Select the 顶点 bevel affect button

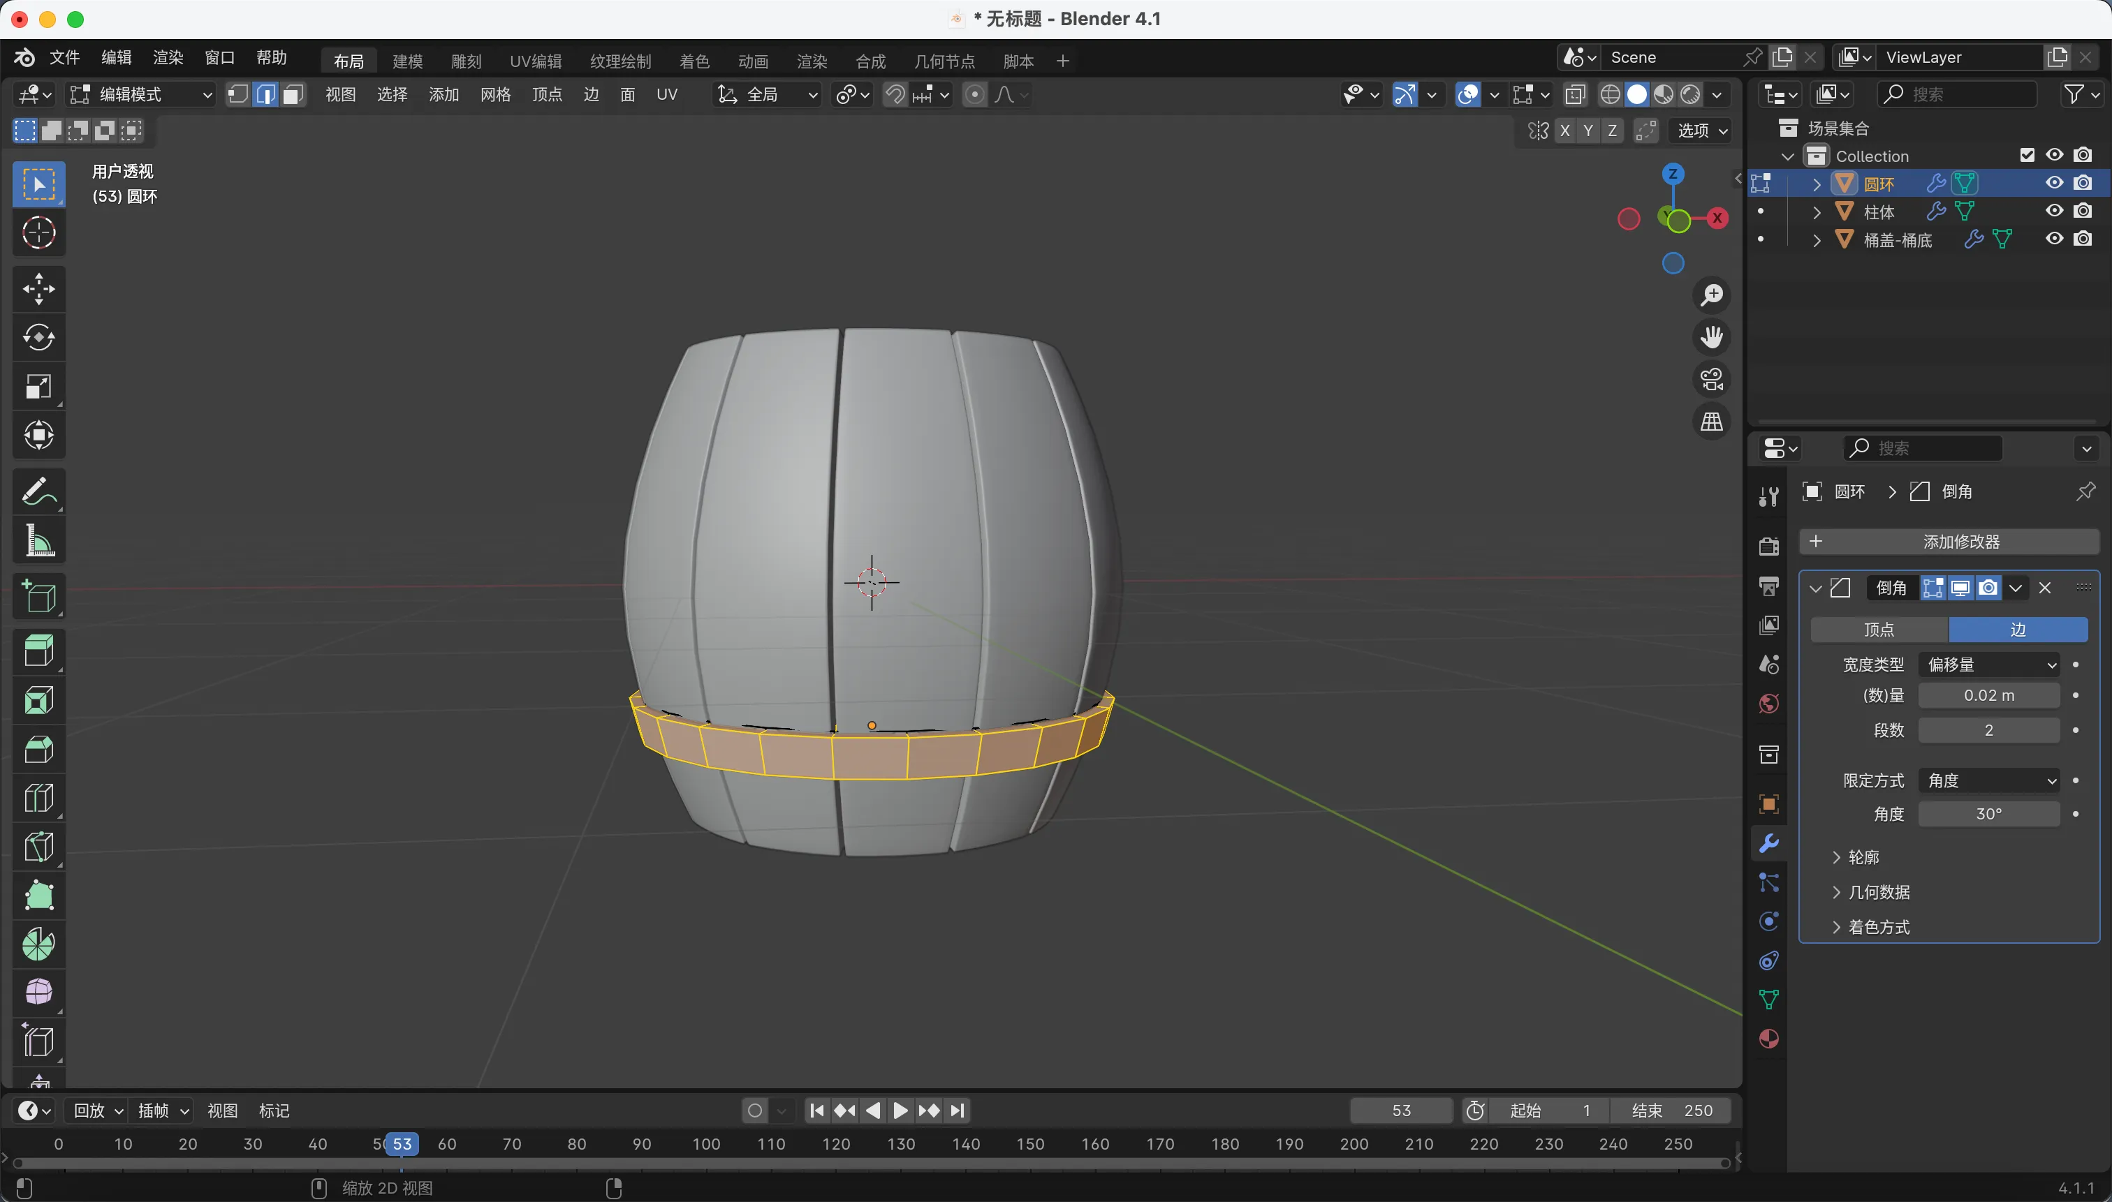[1879, 630]
